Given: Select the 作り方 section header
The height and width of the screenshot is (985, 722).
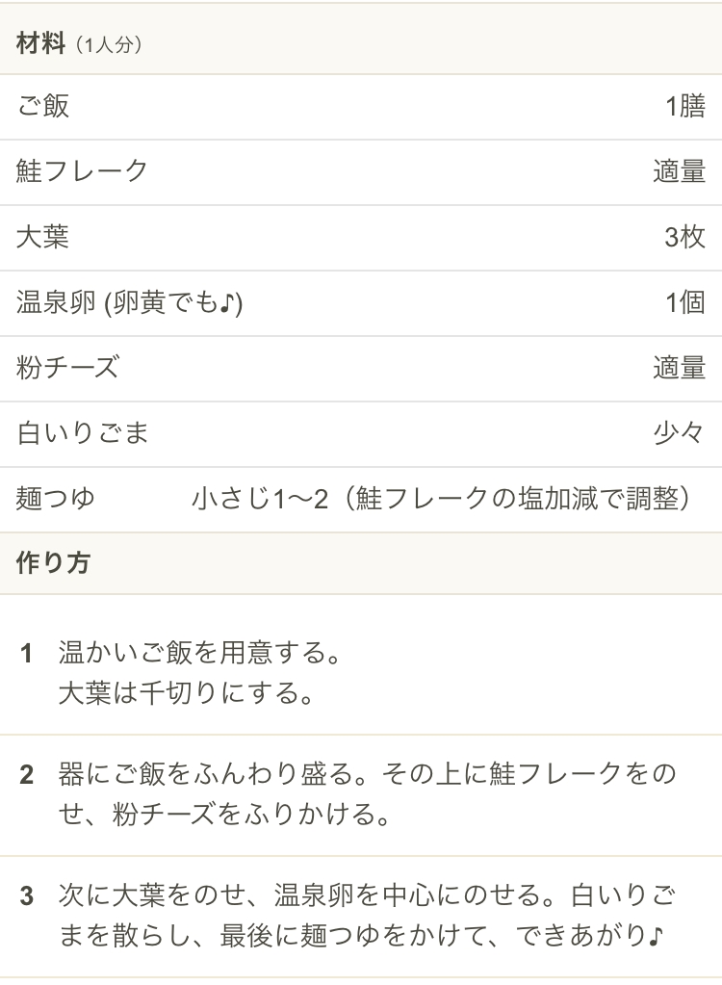Looking at the screenshot, I should 361,563.
